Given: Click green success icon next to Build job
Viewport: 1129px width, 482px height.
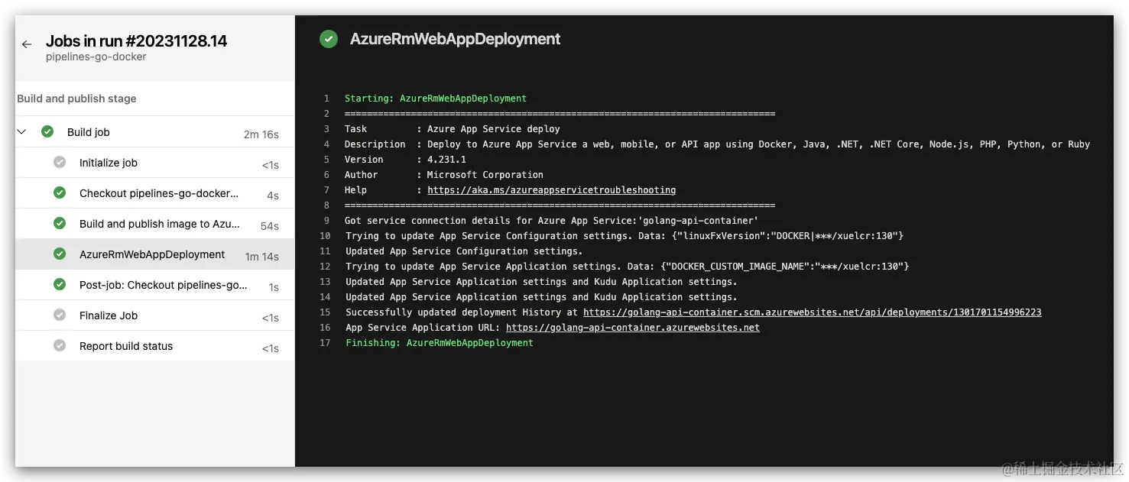Looking at the screenshot, I should [47, 131].
